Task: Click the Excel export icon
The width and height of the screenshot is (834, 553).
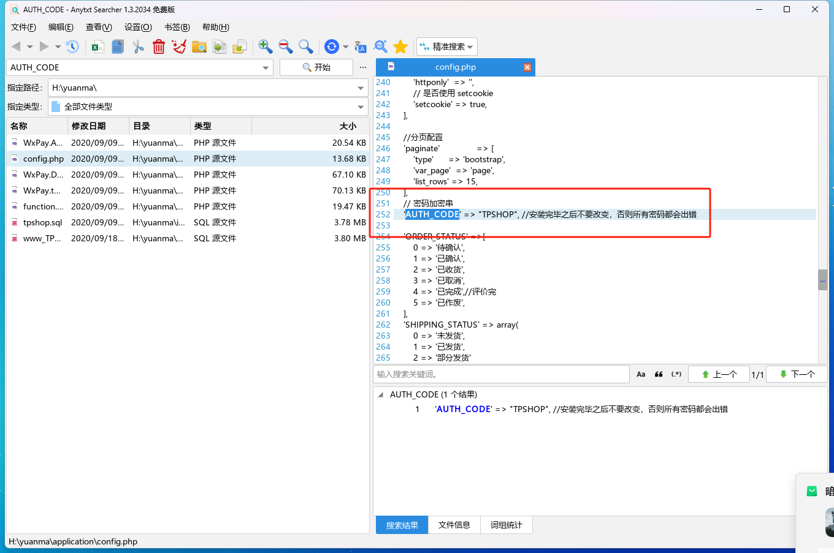Action: click(98, 47)
